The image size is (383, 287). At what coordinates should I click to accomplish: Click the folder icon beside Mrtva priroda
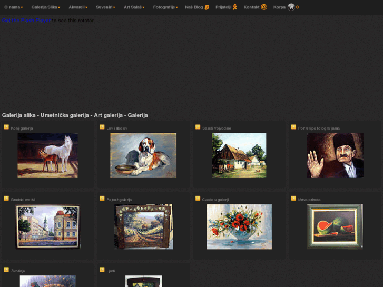tap(294, 199)
